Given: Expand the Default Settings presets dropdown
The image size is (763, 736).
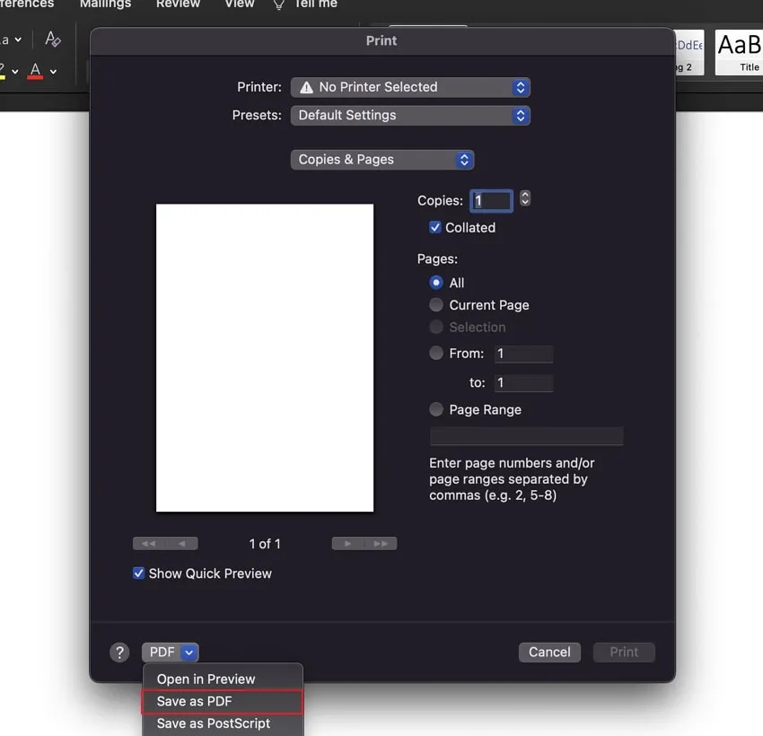Looking at the screenshot, I should click(410, 115).
